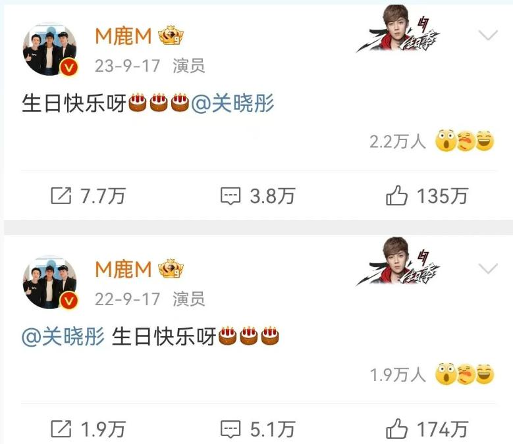Expand the options chevron on the top post
513x444 pixels.
click(x=487, y=35)
